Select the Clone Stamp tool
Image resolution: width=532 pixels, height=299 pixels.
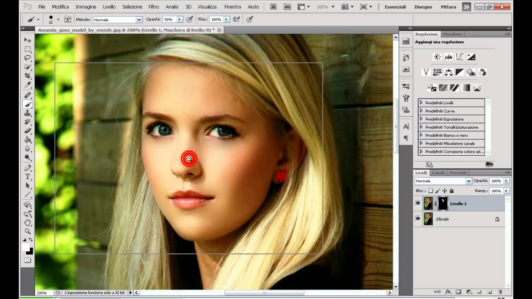click(x=27, y=113)
